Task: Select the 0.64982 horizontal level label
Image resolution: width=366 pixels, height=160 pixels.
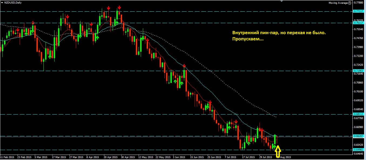Action: click(x=358, y=150)
